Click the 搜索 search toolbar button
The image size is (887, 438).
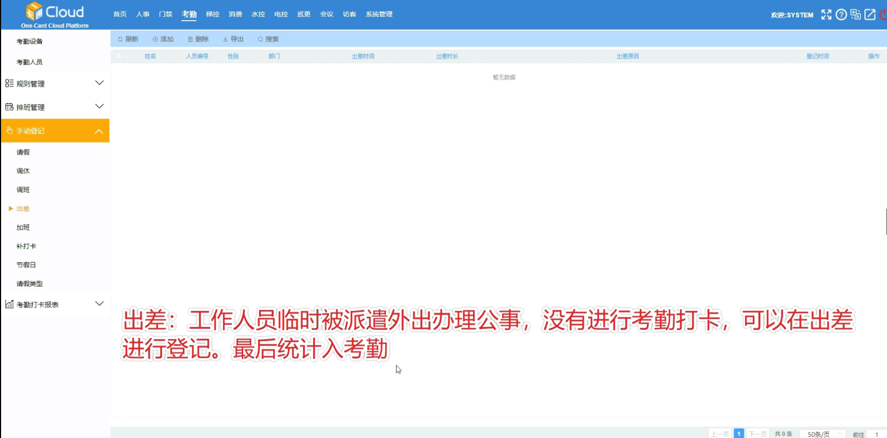click(268, 39)
